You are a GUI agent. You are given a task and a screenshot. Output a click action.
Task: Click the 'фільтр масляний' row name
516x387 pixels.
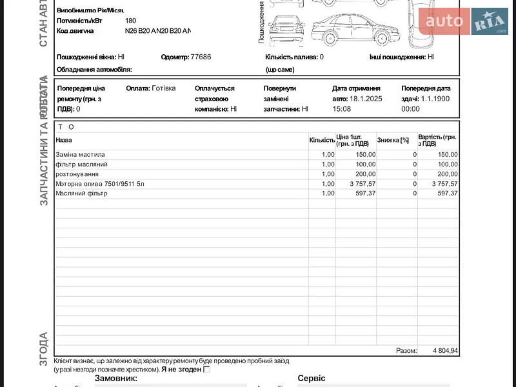(82, 164)
